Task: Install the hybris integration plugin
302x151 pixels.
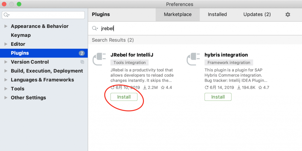Action: [x=218, y=97]
